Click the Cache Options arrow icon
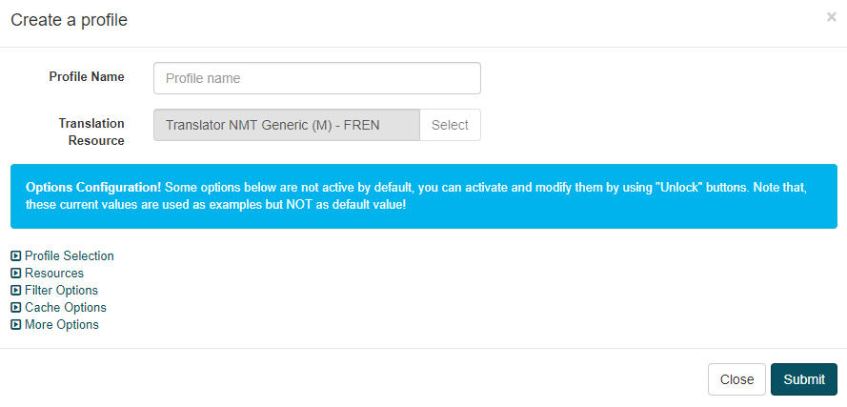This screenshot has width=847, height=407. pyautogui.click(x=15, y=308)
